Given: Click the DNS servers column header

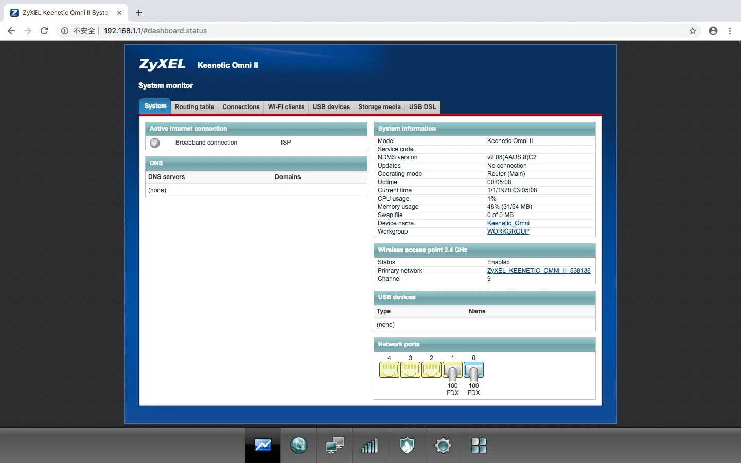Looking at the screenshot, I should click(x=166, y=177).
